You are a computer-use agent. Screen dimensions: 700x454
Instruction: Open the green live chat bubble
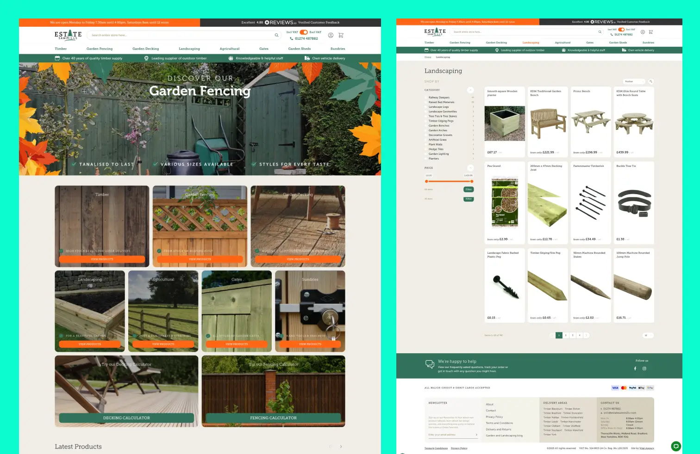pyautogui.click(x=676, y=446)
